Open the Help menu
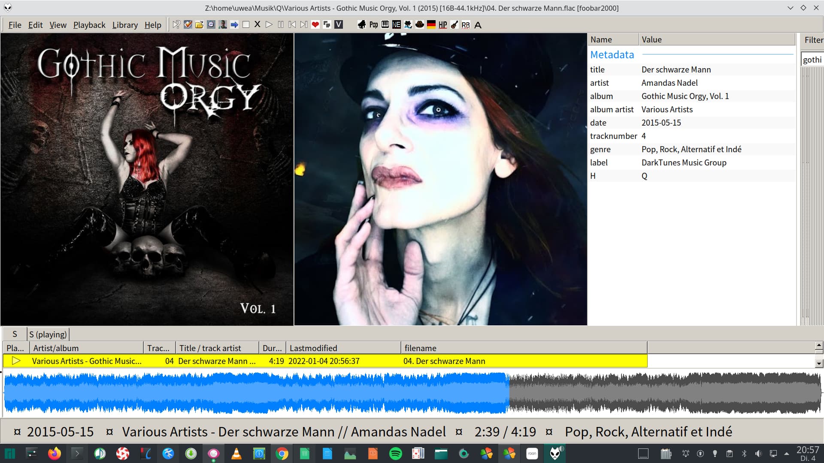 click(x=153, y=25)
